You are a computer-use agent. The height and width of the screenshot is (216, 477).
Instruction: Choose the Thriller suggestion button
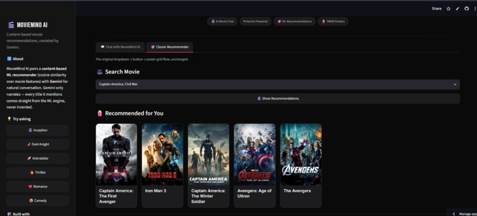(x=38, y=172)
